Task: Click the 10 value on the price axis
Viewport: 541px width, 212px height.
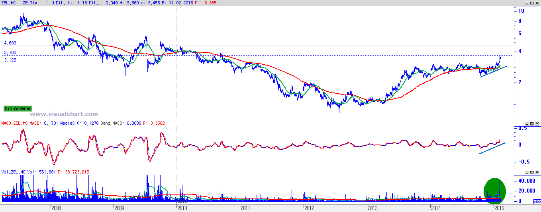Action: click(521, 11)
